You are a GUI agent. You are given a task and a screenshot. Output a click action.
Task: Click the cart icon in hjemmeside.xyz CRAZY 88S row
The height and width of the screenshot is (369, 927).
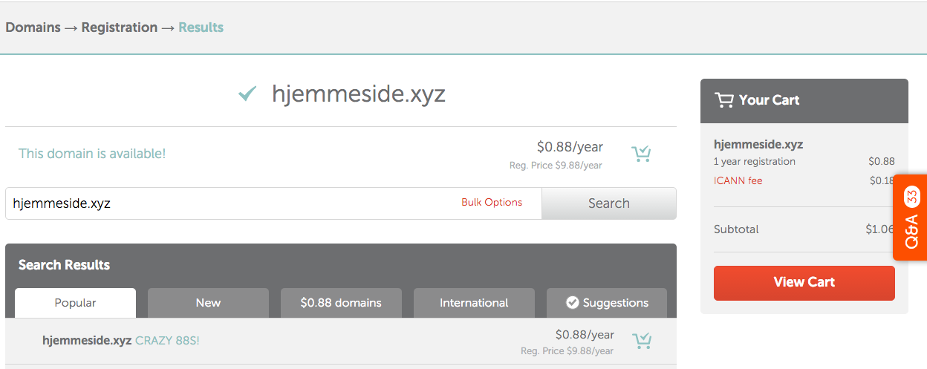[x=641, y=341]
